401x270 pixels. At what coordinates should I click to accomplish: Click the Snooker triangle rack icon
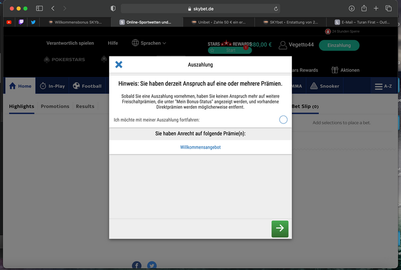pyautogui.click(x=314, y=86)
